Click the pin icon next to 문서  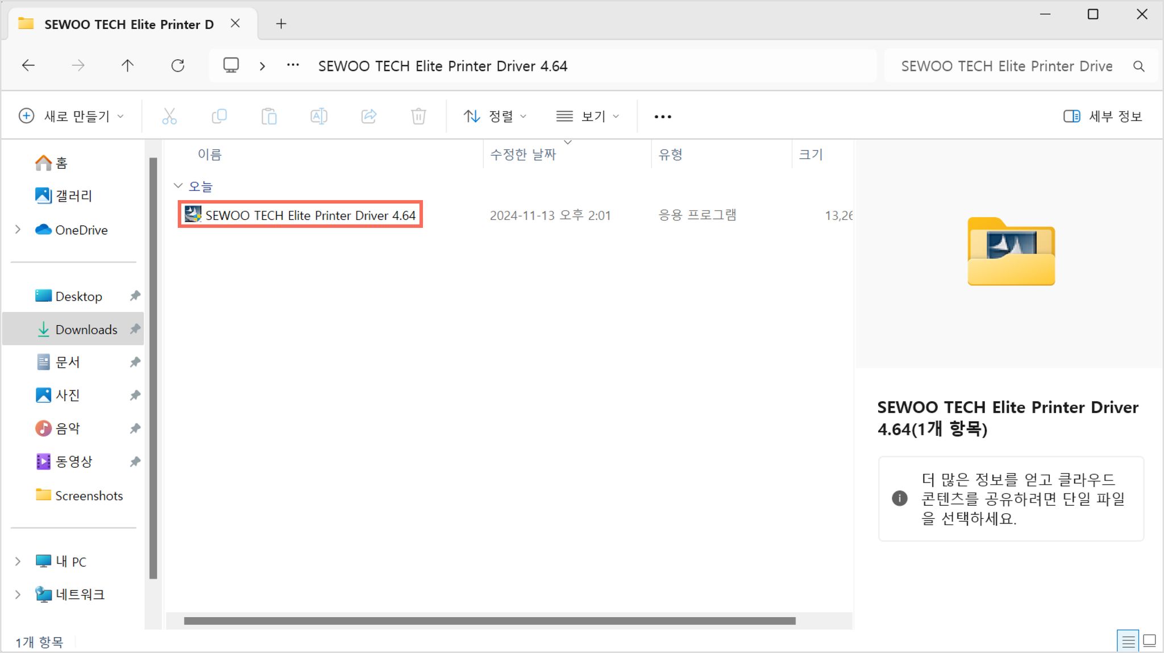coord(135,362)
